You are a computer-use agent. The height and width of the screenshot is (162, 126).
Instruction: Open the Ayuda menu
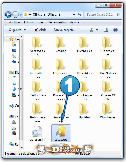pos(75,22)
